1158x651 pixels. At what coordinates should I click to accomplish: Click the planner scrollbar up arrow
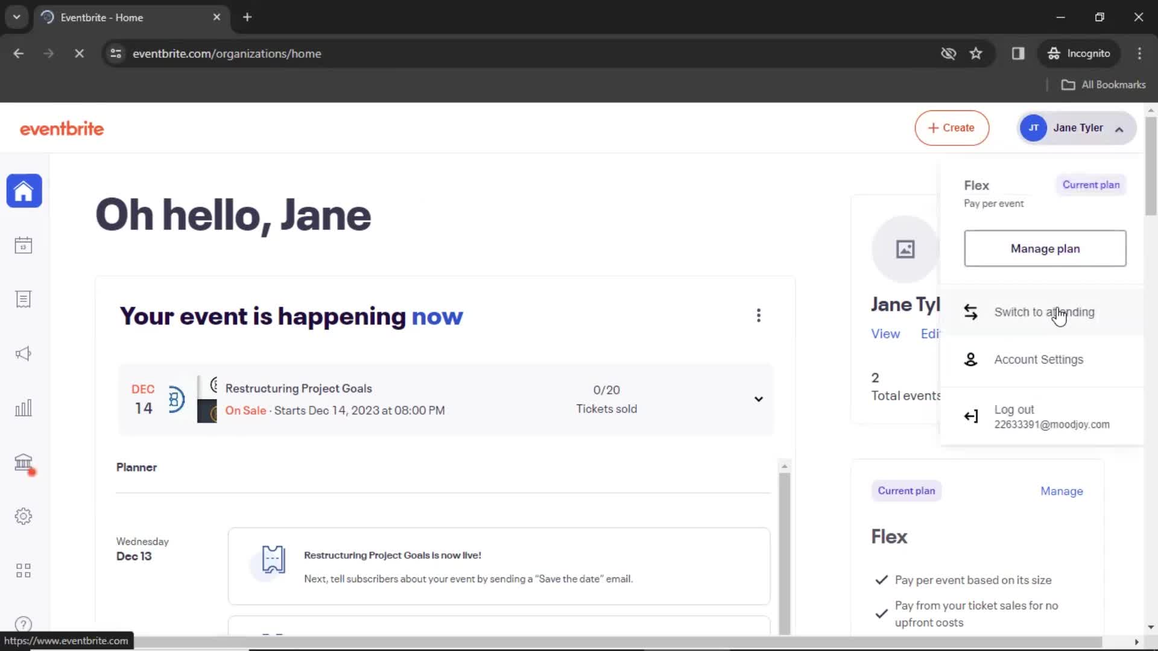(784, 466)
